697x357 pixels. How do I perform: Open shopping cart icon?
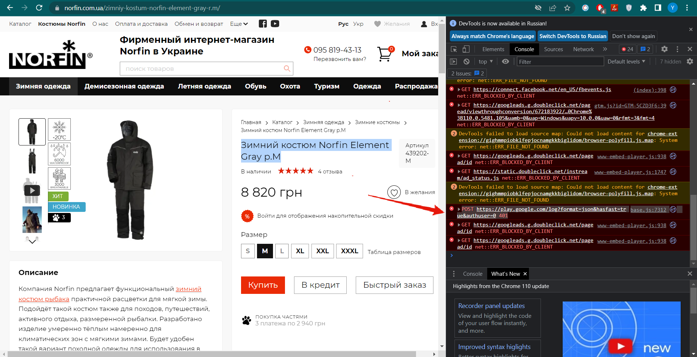385,54
